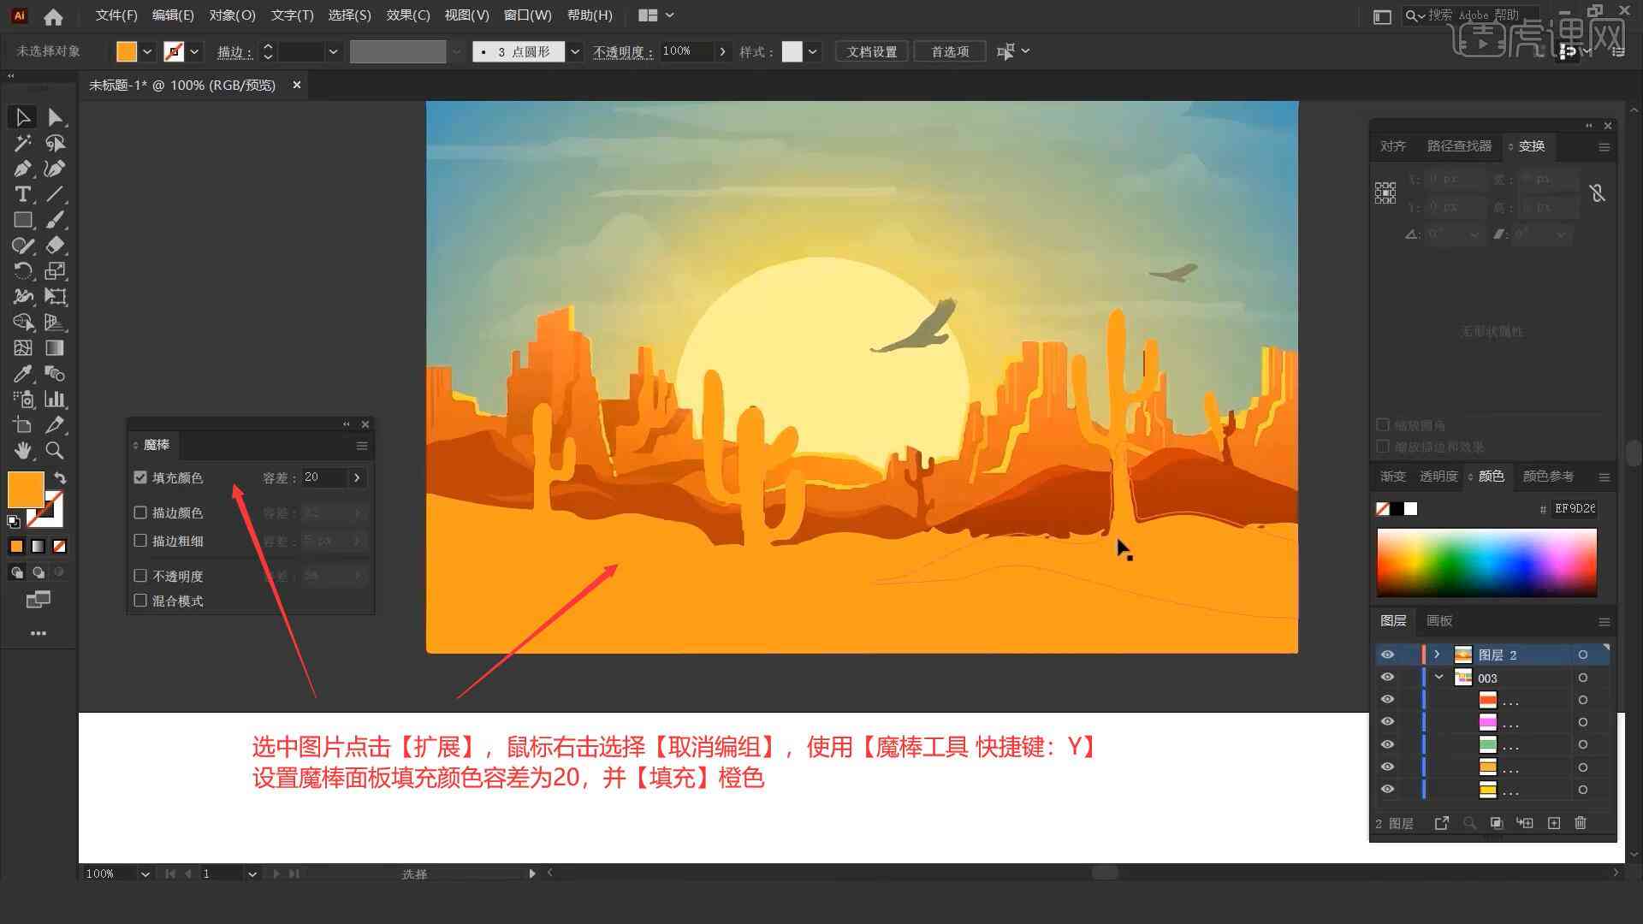Enable Stroke Color option in Magic Wand
Viewport: 1643px width, 924px height.
coord(140,512)
